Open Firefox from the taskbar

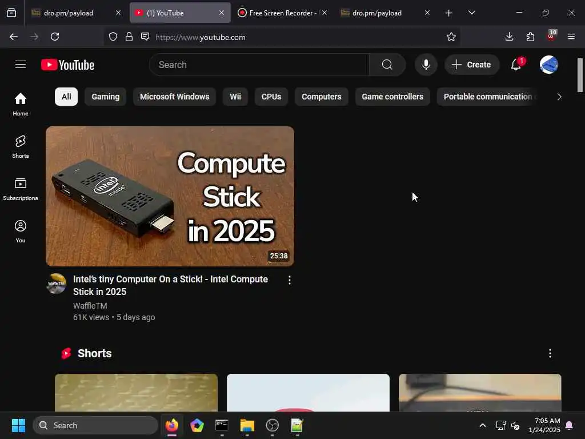click(172, 425)
